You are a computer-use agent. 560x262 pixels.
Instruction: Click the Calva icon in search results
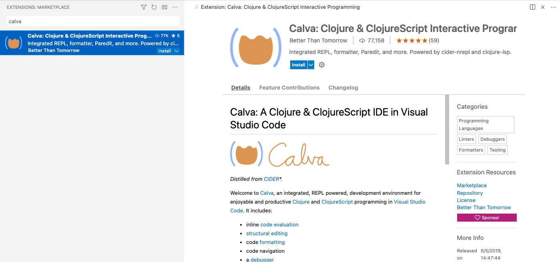14,43
